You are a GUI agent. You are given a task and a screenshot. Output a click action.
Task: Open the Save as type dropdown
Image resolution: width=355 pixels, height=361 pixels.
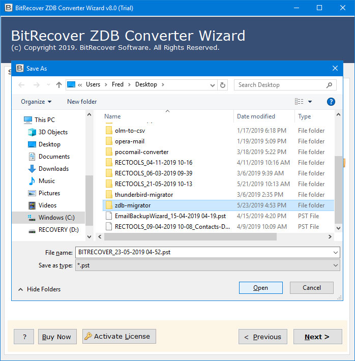pyautogui.click(x=208, y=265)
